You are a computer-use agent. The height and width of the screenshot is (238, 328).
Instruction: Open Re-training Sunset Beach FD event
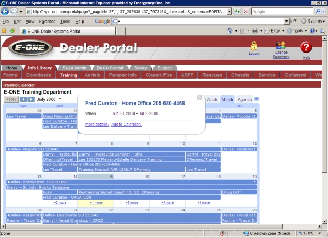pos(149,192)
